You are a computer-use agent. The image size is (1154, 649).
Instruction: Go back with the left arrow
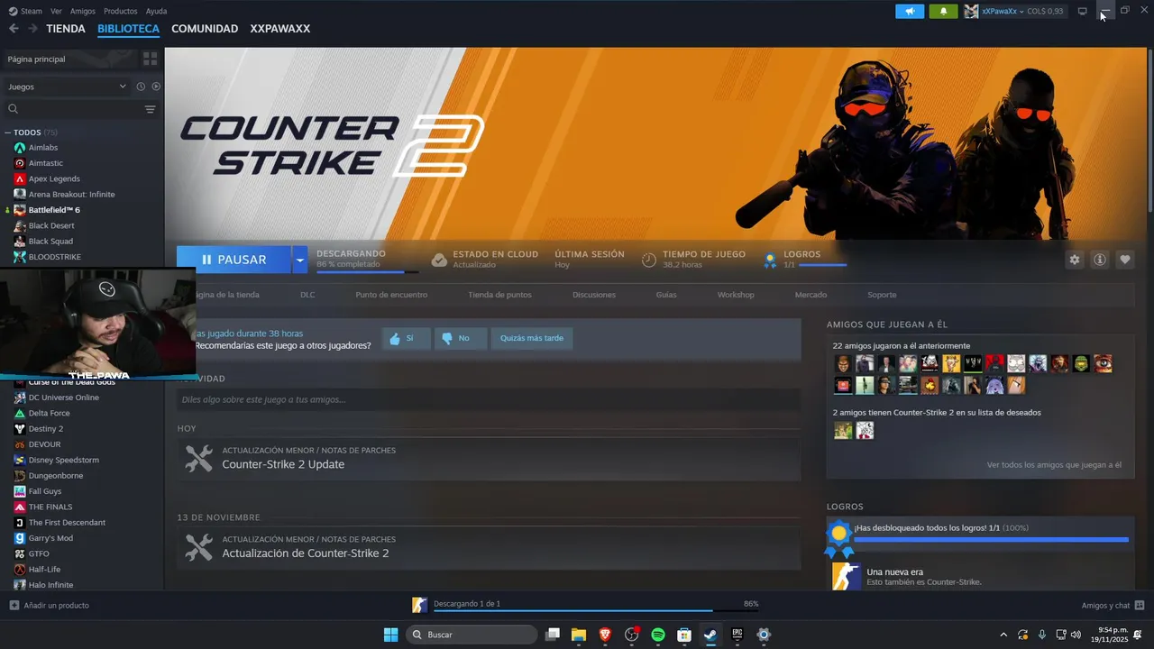click(14, 29)
